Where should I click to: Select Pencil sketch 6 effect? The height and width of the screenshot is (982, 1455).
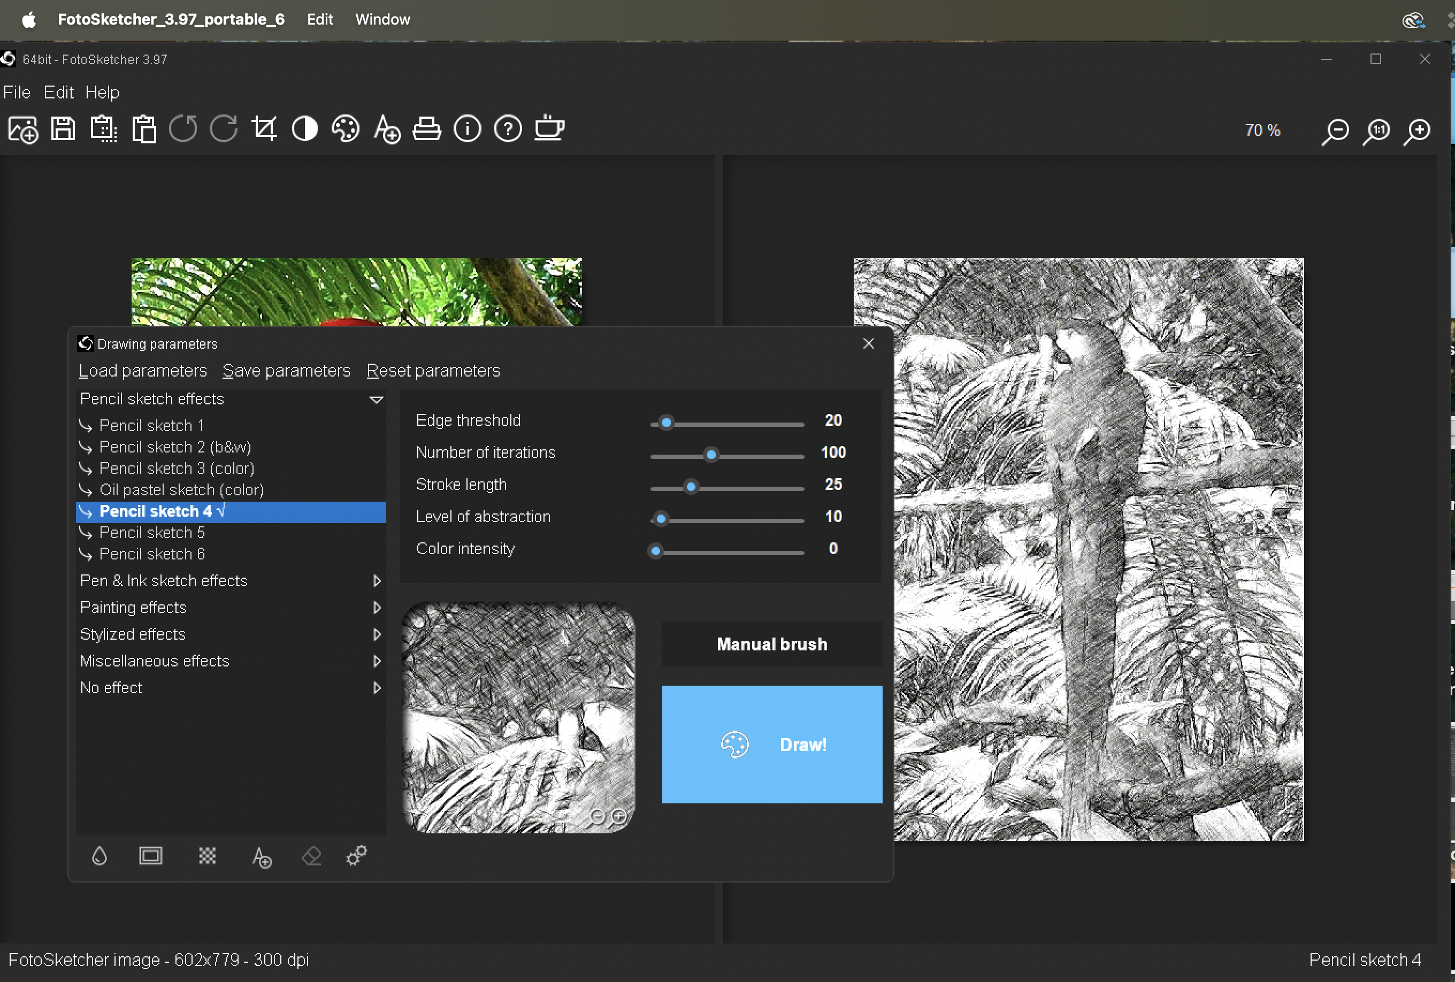tap(231, 554)
